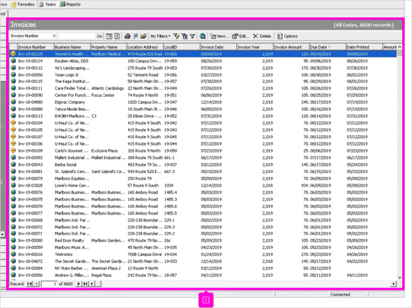Image resolution: width=412 pixels, height=308 pixels.
Task: Click the Go search button
Action: pyautogui.click(x=100, y=36)
